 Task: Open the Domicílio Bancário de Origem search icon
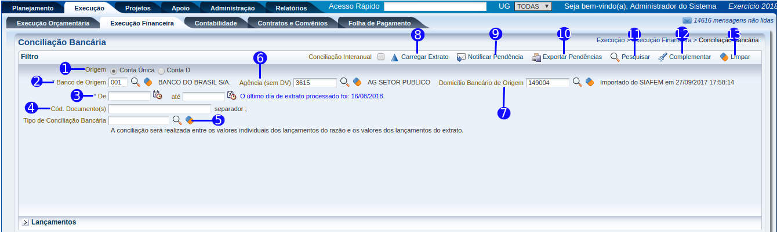pyautogui.click(x=577, y=82)
